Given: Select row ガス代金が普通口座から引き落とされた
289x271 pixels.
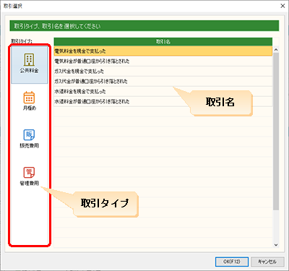Looking at the screenshot, I should pyautogui.click(x=163, y=81).
